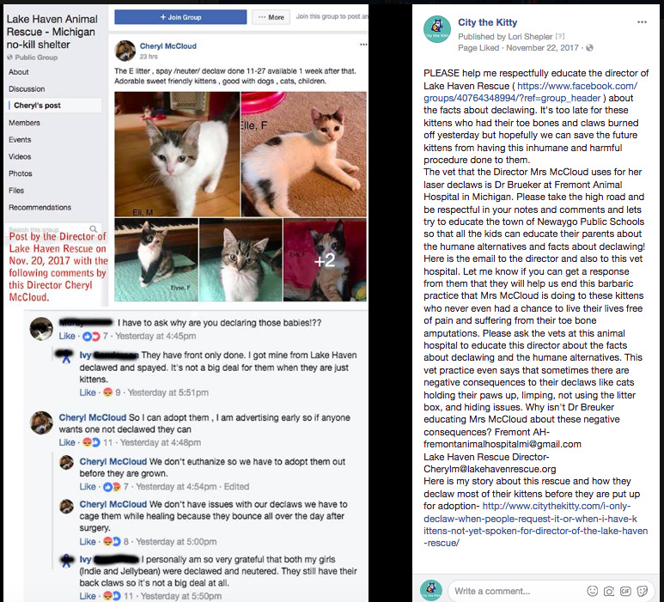Click the Join Group button
This screenshot has height=602, width=664.
(x=180, y=17)
